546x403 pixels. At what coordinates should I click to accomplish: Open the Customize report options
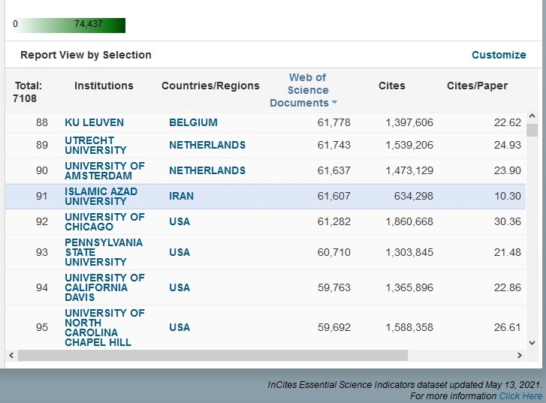(499, 55)
